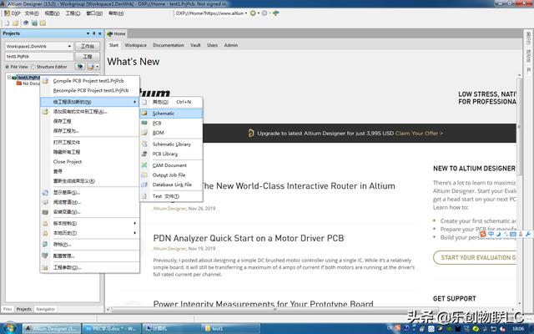Open the Word document taskbar button

[111, 328]
